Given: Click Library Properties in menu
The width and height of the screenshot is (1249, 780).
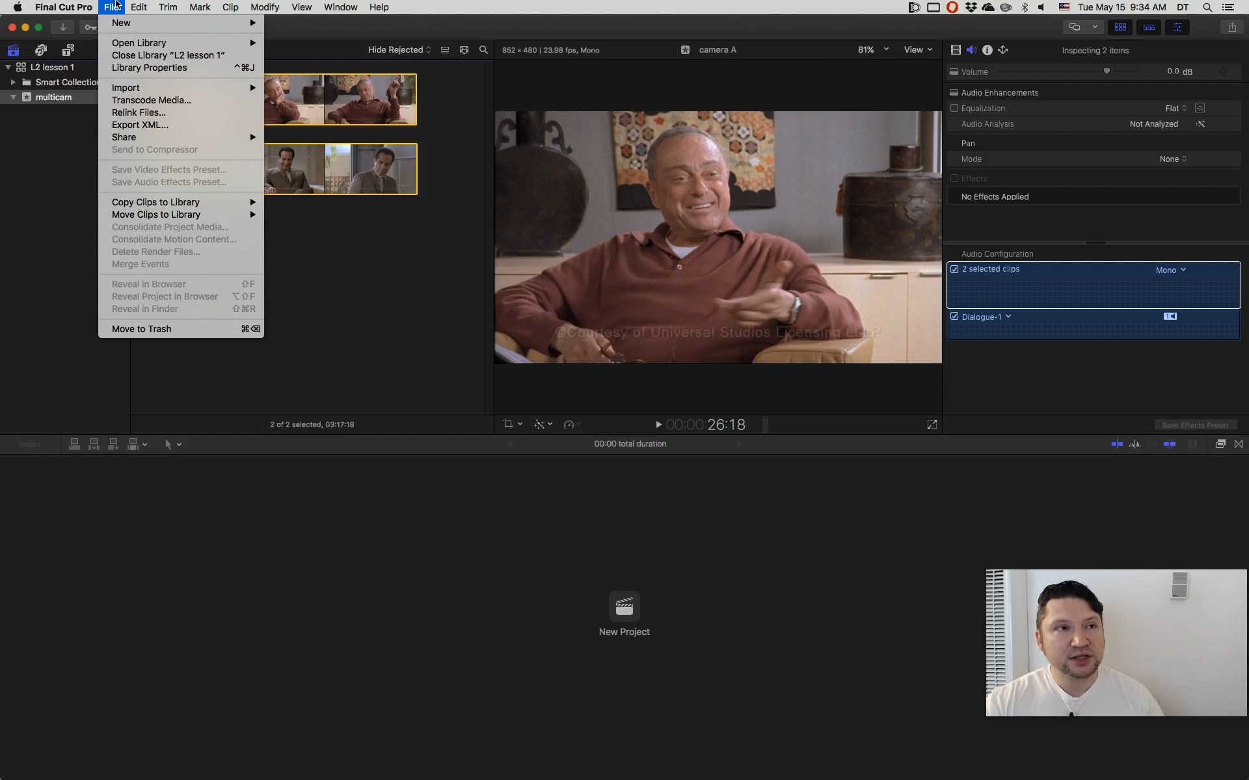Looking at the screenshot, I should 149,68.
